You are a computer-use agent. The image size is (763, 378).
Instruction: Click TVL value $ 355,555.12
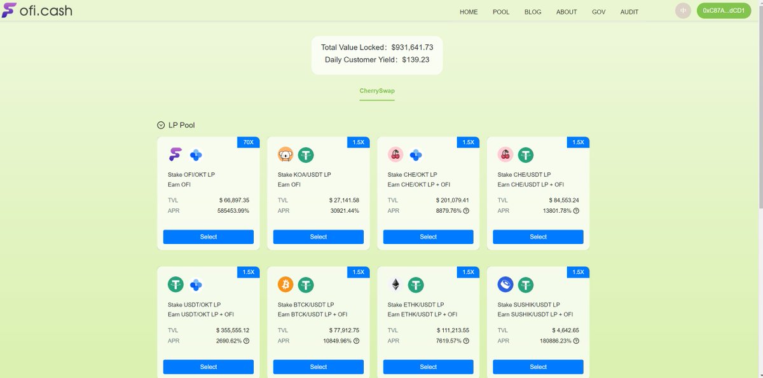pos(233,330)
